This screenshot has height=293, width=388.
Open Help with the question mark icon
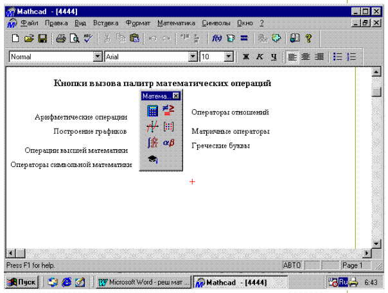click(308, 39)
